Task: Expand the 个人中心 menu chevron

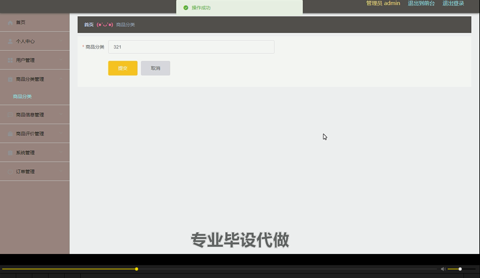Action: click(x=61, y=41)
